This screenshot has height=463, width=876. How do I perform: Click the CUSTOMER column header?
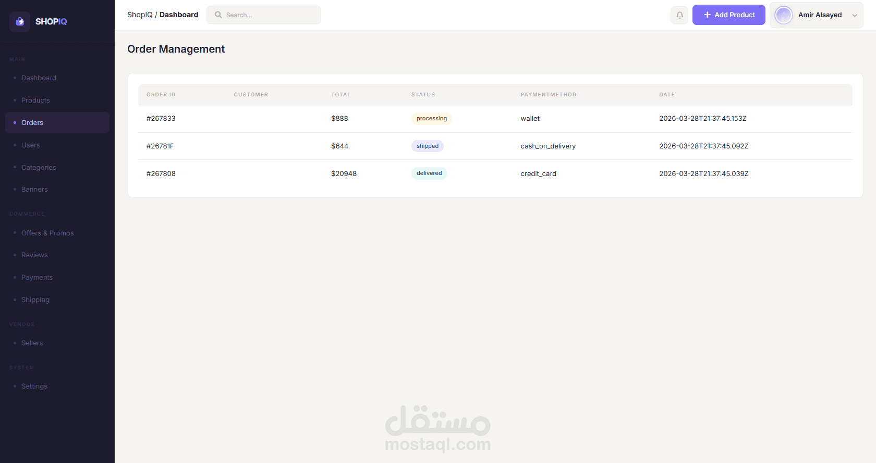tap(251, 95)
